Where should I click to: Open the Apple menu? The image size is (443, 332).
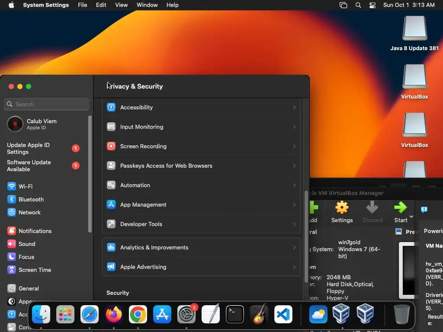pyautogui.click(x=11, y=5)
